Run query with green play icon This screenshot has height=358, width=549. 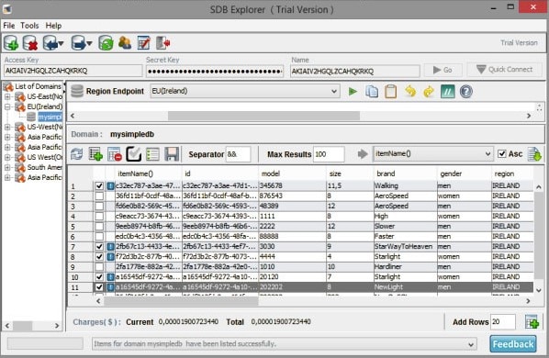[x=353, y=92]
